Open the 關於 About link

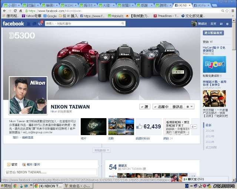(16, 137)
